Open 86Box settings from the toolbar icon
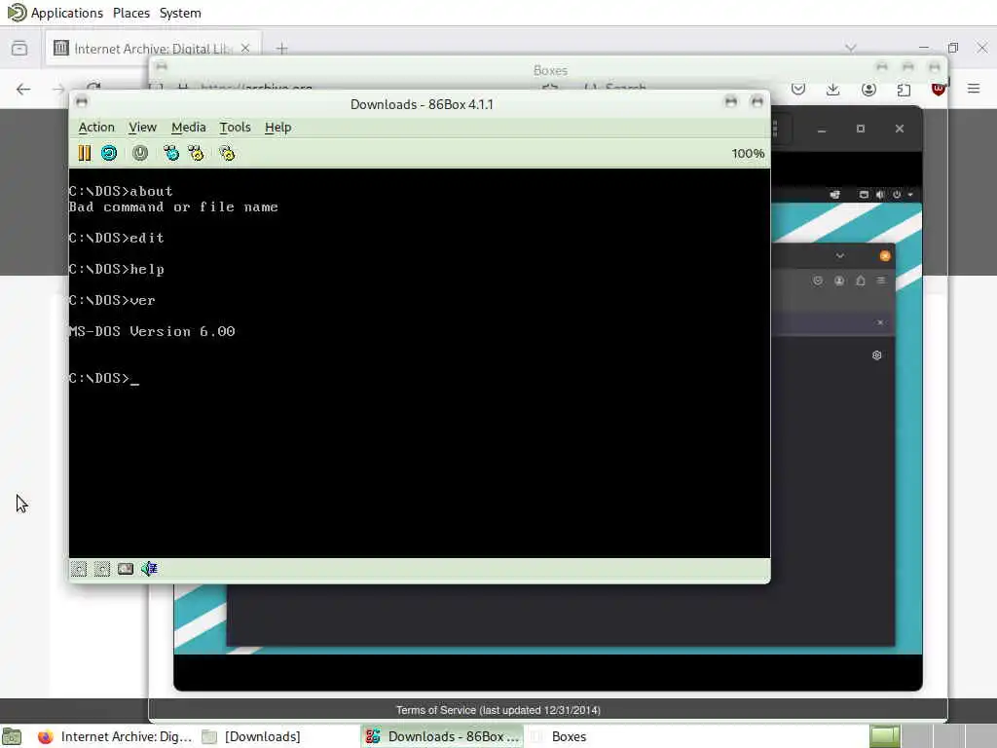The image size is (997, 748). [x=227, y=153]
